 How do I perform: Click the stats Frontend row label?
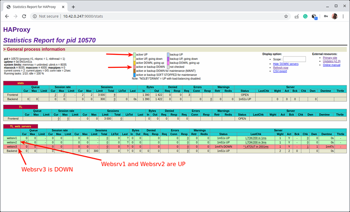coord(12,95)
